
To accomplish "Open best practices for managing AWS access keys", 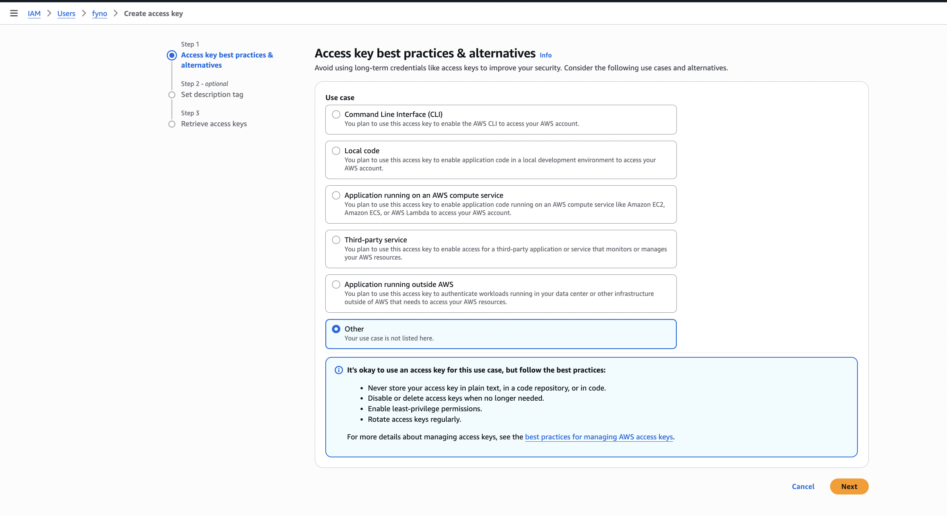I will pos(599,437).
